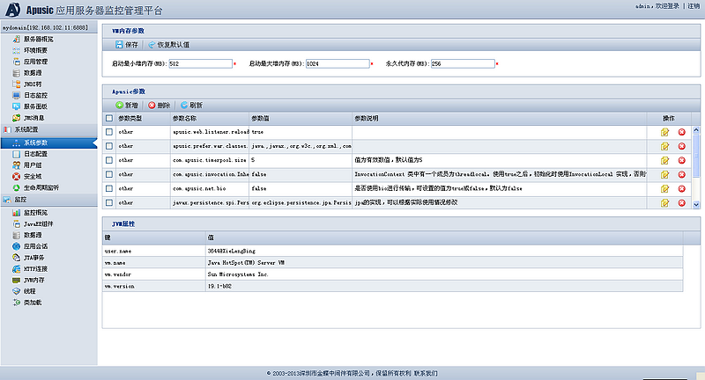Click the 联系我们 footer link
The height and width of the screenshot is (380, 705).
click(426, 373)
